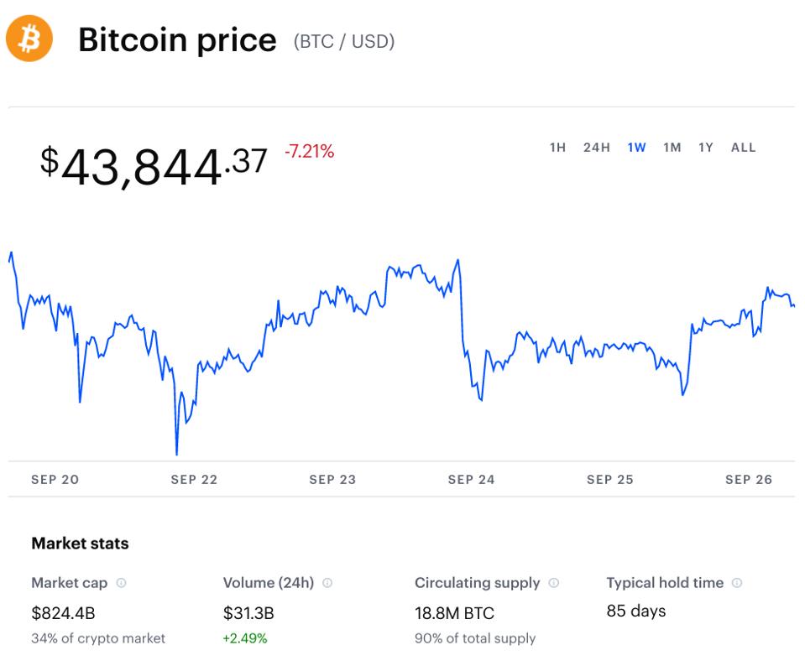Switch the chart to 1H range
Viewport: 805px width, 666px height.
coord(557,148)
